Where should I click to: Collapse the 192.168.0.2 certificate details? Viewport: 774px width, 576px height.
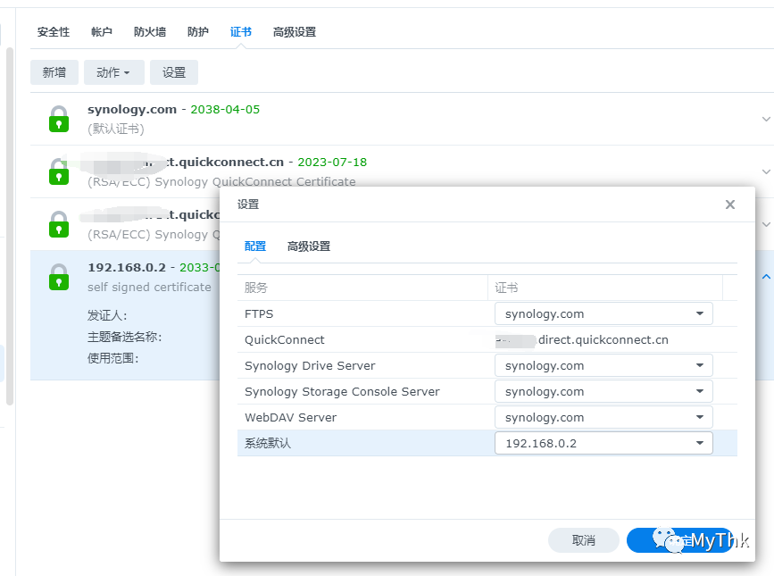(x=766, y=277)
